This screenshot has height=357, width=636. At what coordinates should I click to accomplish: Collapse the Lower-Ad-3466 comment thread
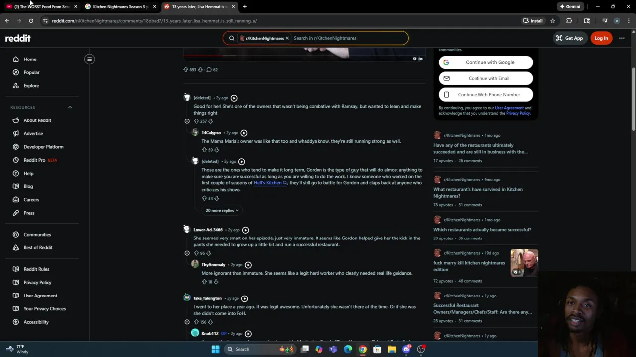coord(187,253)
